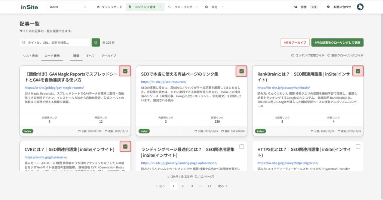
Task: Click the person-add icon beside 招待
Action: 296,7
